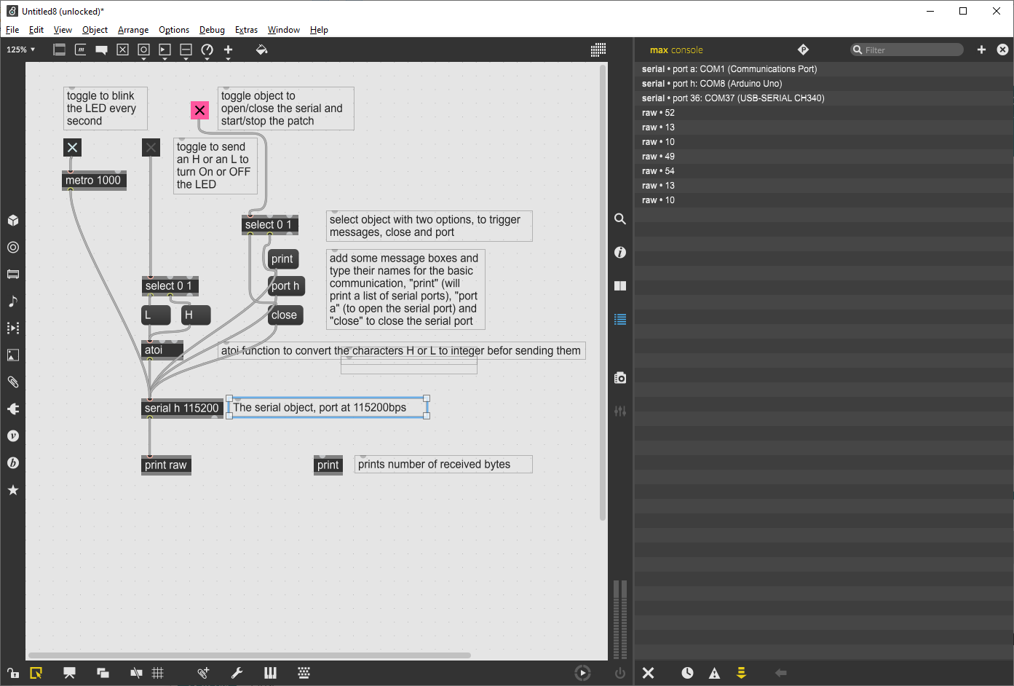The height and width of the screenshot is (686, 1014).
Task: Click the 'close' message box
Action: (284, 315)
